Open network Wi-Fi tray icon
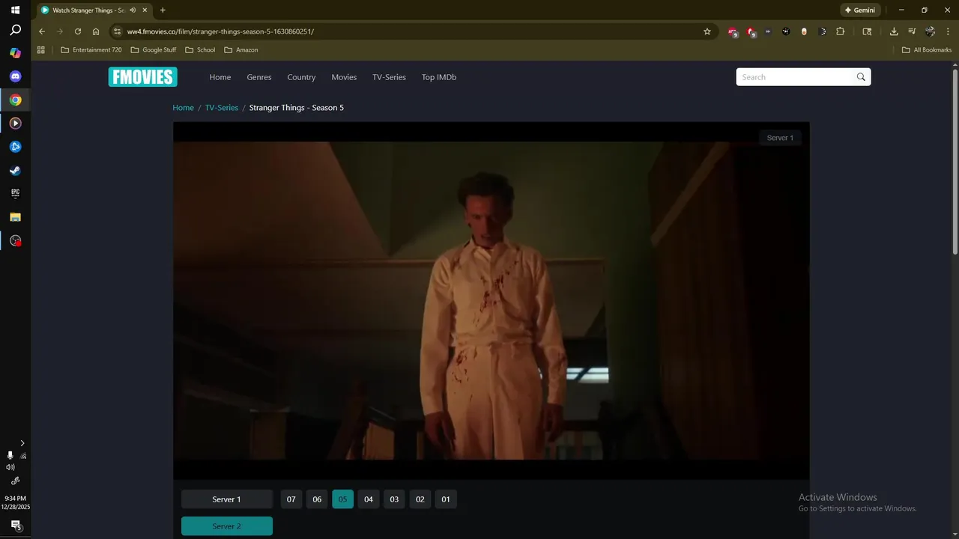 pos(23,455)
